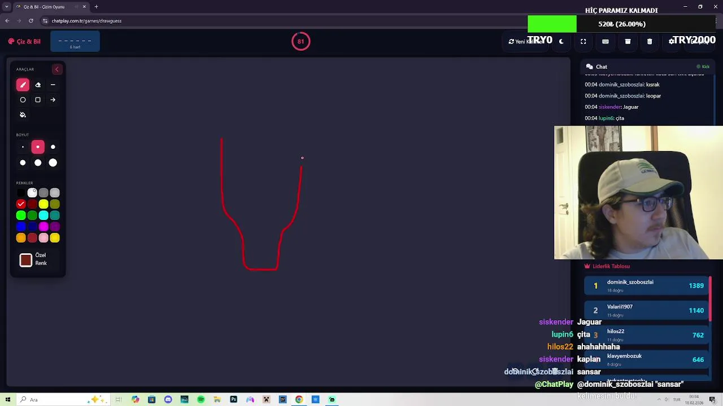Click the chatplay.com.tr address bar
This screenshot has height=406, width=723.
click(x=282, y=21)
